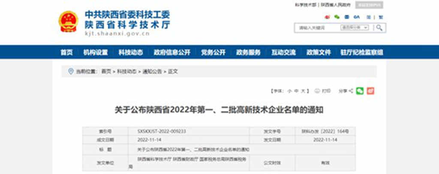This screenshot has width=439, height=174.
Task: Click the 索引号 label cell
Action: coord(105,131)
